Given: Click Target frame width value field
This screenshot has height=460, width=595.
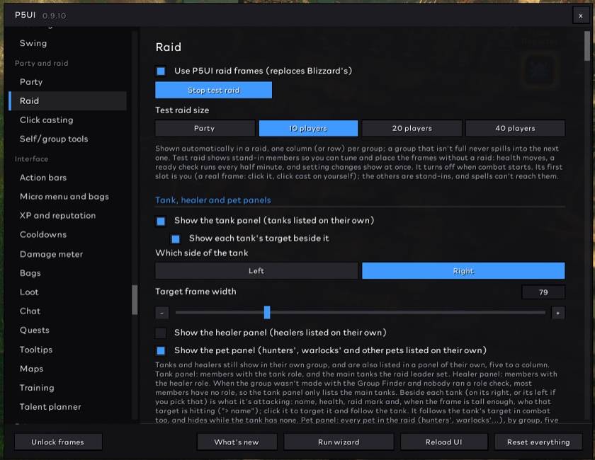Looking at the screenshot, I should [x=543, y=292].
